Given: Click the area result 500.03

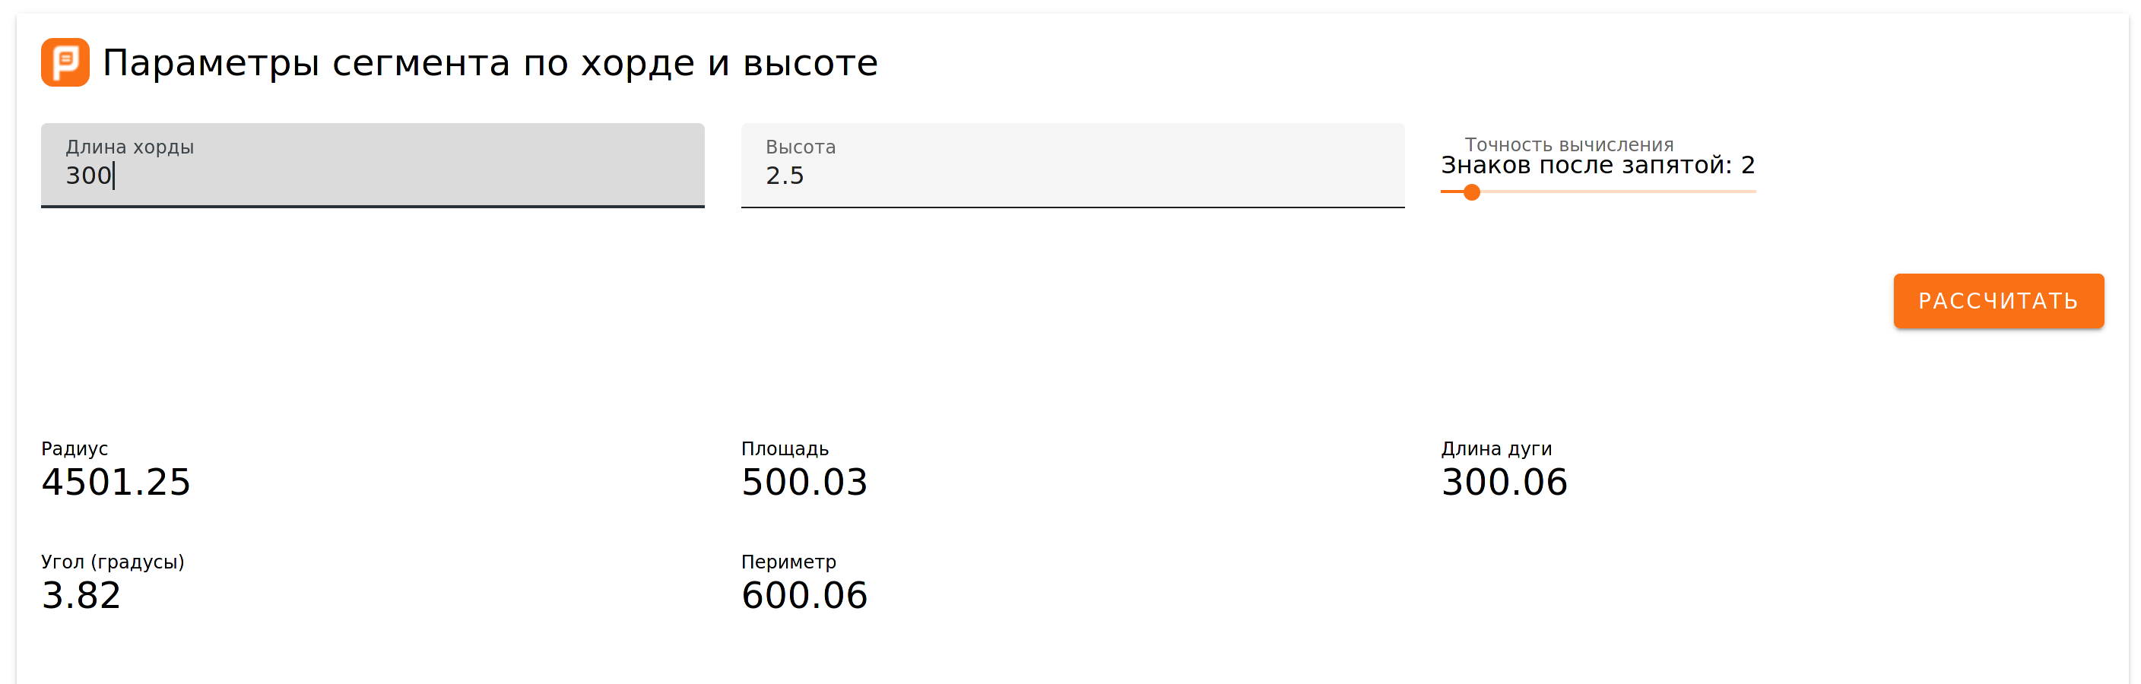Looking at the screenshot, I should 804,483.
